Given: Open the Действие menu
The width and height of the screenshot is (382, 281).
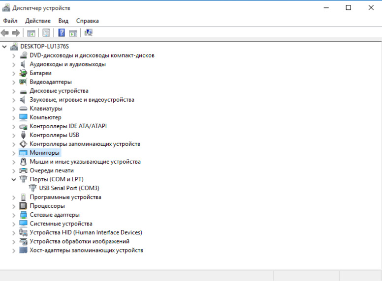Looking at the screenshot, I should [38, 21].
